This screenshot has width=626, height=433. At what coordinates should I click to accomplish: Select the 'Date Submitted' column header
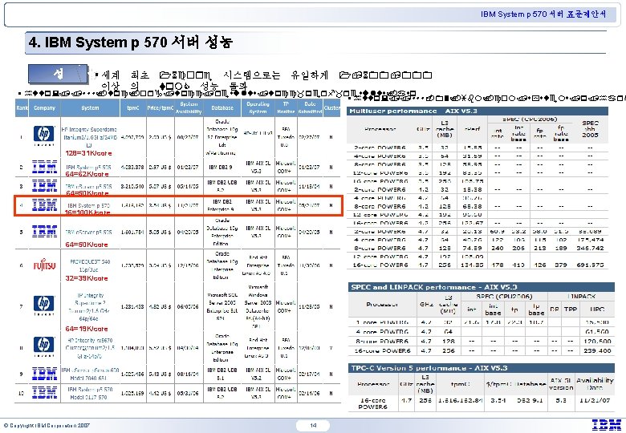[310, 108]
